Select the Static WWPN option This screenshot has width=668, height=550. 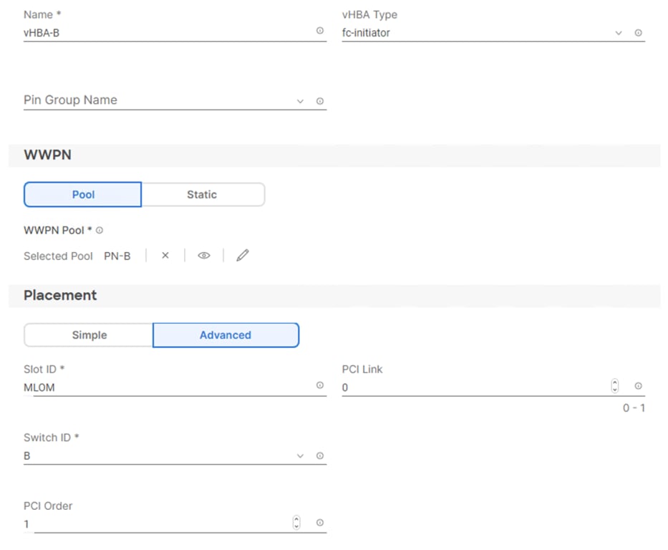[x=202, y=194]
